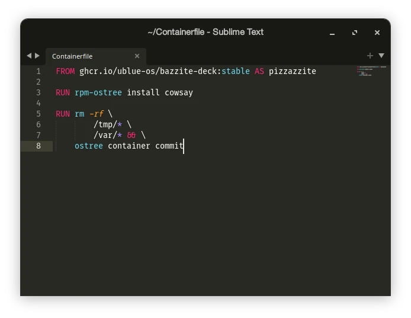Viewport: 411px width, 318px height.
Task: Click the image URL ghcr.io/ublue-os/bazzite-deck
Action: click(149, 71)
